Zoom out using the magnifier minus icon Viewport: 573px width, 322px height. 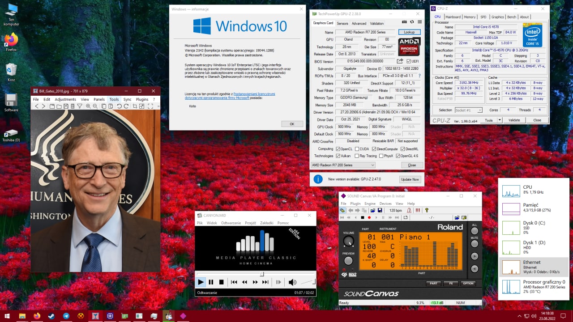coord(95,106)
